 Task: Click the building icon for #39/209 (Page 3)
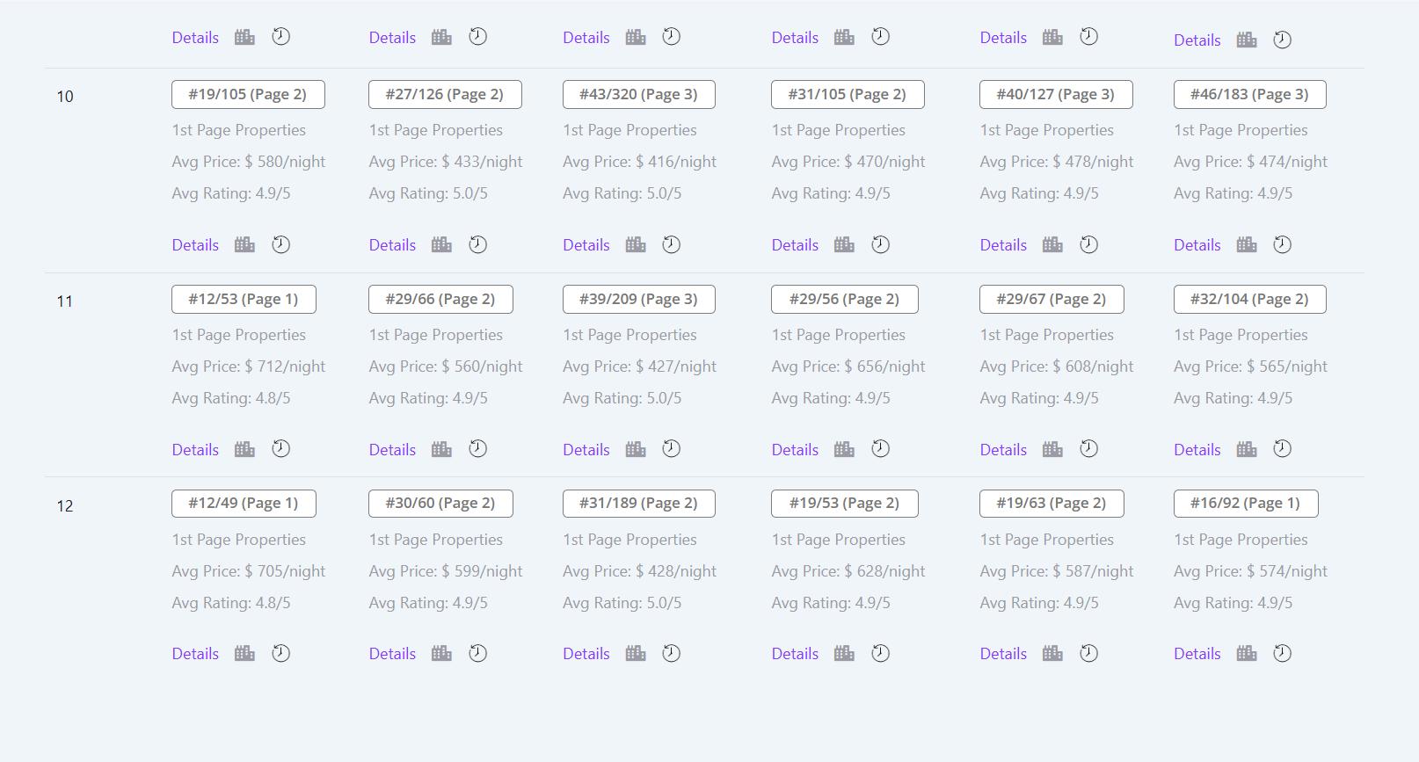(636, 449)
